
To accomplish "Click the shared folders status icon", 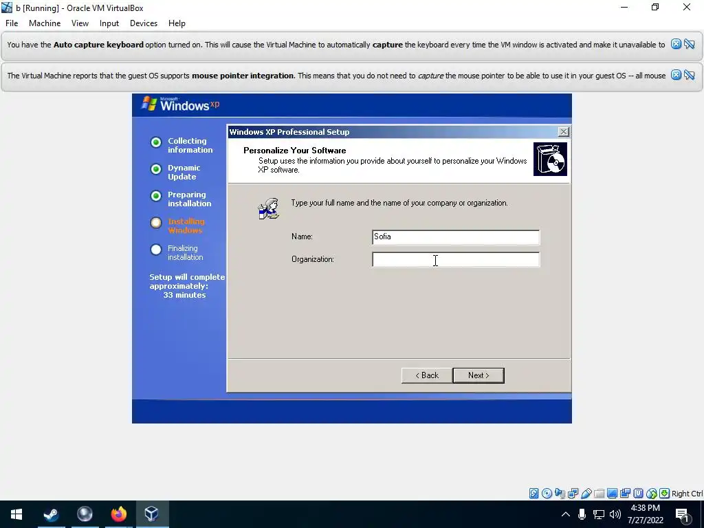I will point(599,494).
